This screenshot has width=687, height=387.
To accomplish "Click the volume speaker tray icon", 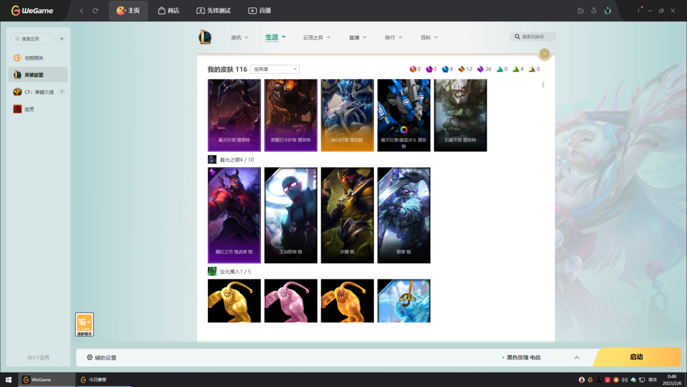I will (625, 380).
